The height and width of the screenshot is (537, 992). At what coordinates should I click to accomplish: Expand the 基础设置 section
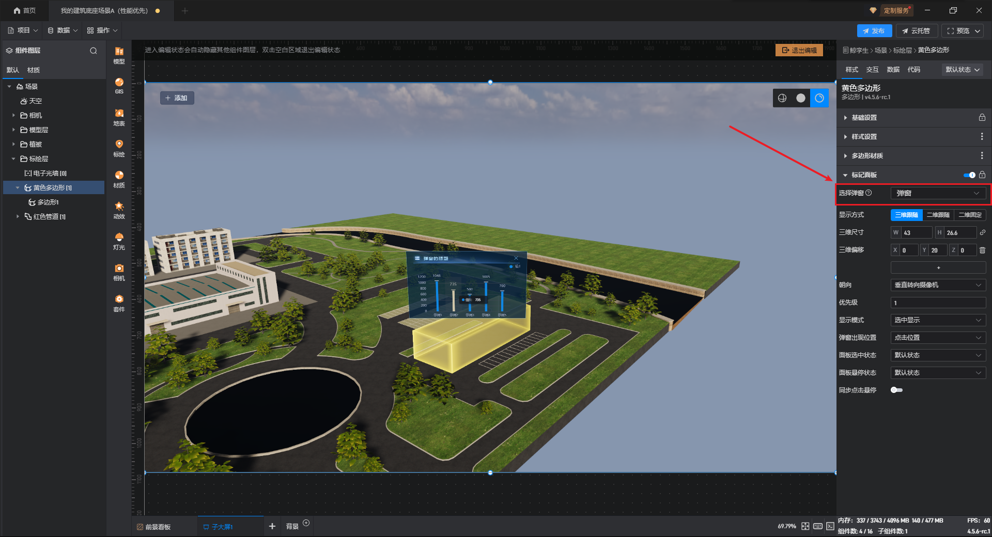click(x=864, y=118)
